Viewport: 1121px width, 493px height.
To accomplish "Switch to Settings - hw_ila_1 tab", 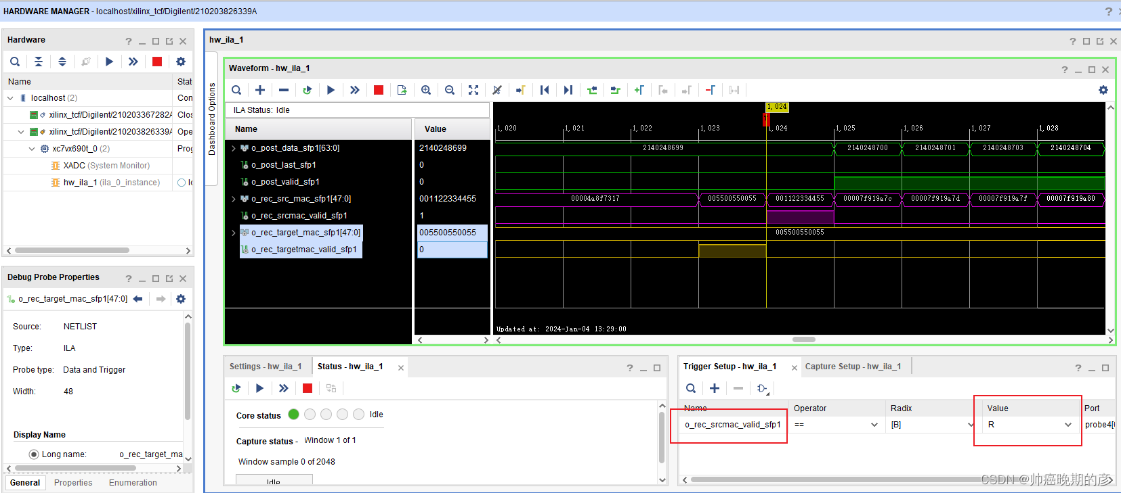I will click(x=265, y=367).
